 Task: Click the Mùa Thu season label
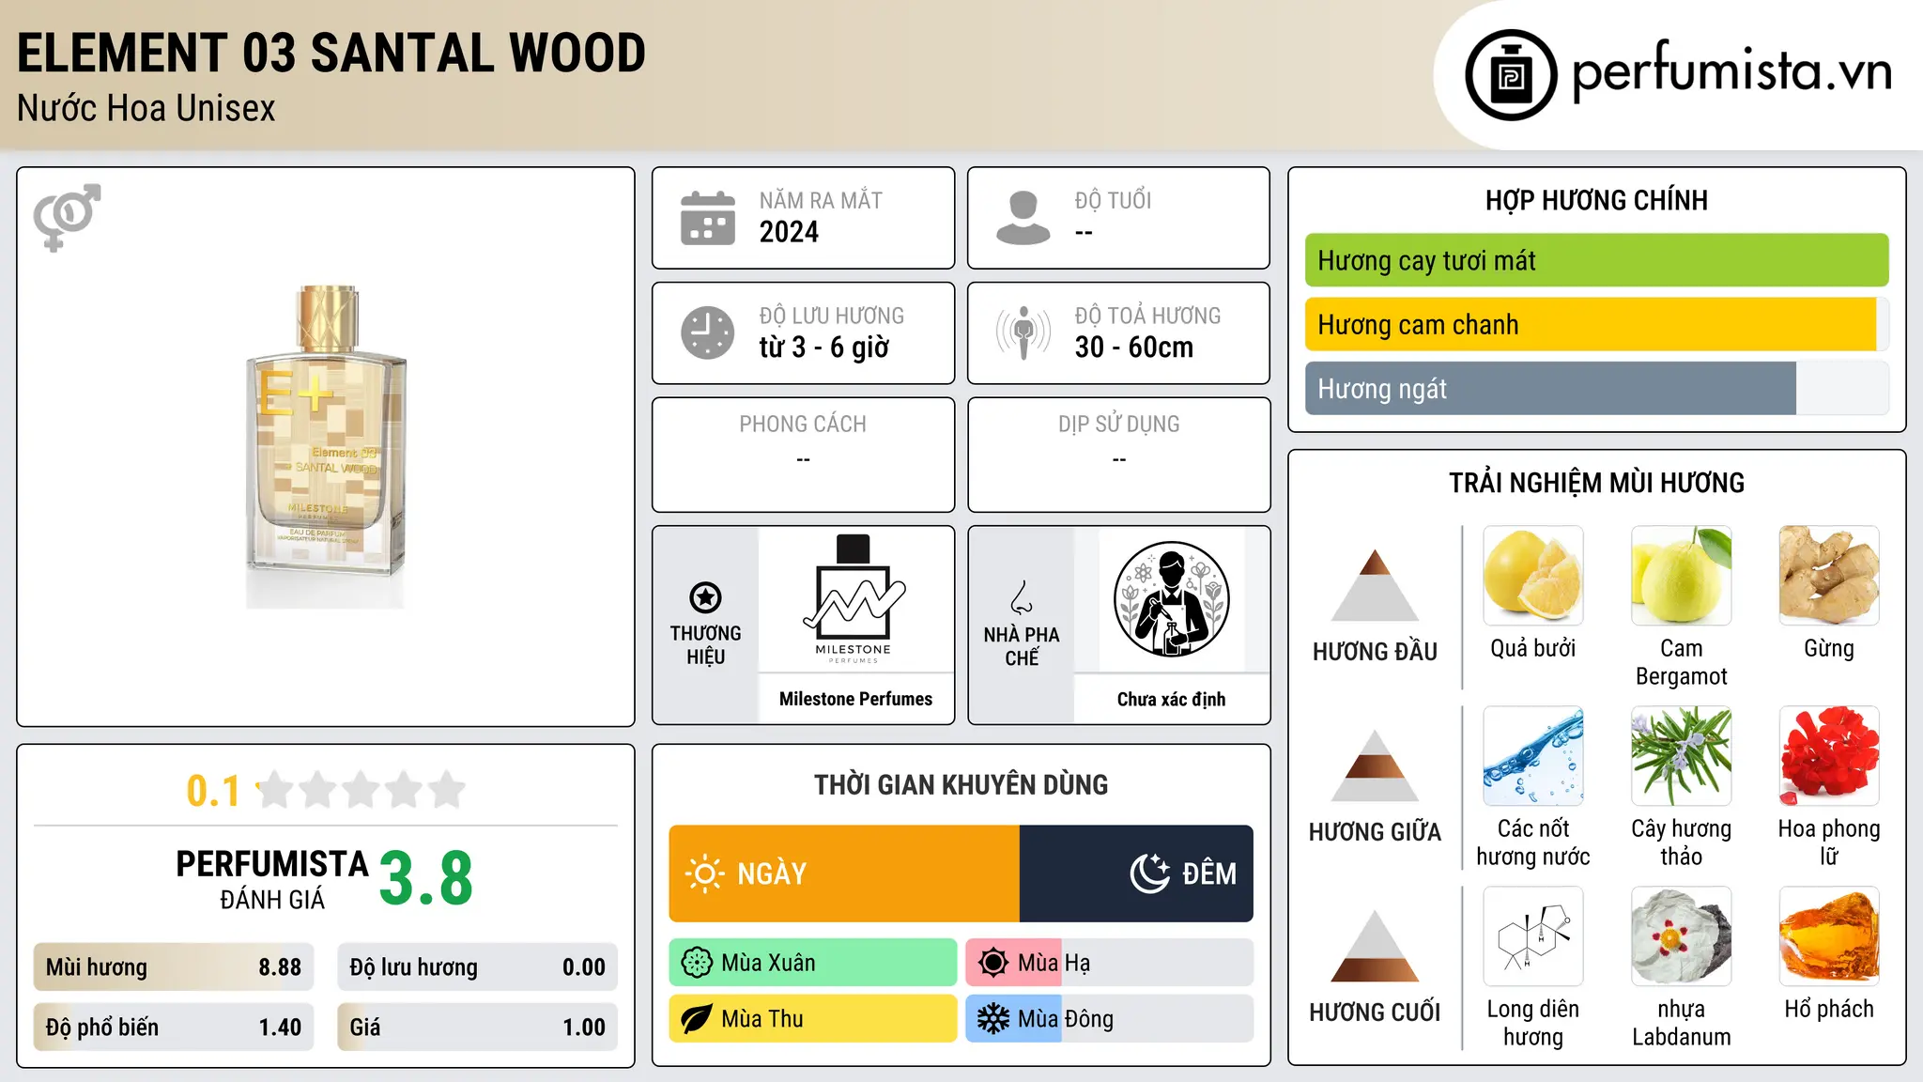(762, 1019)
